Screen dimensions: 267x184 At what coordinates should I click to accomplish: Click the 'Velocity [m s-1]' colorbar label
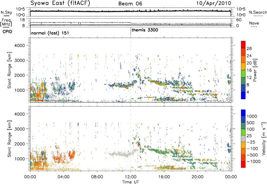[264, 138]
